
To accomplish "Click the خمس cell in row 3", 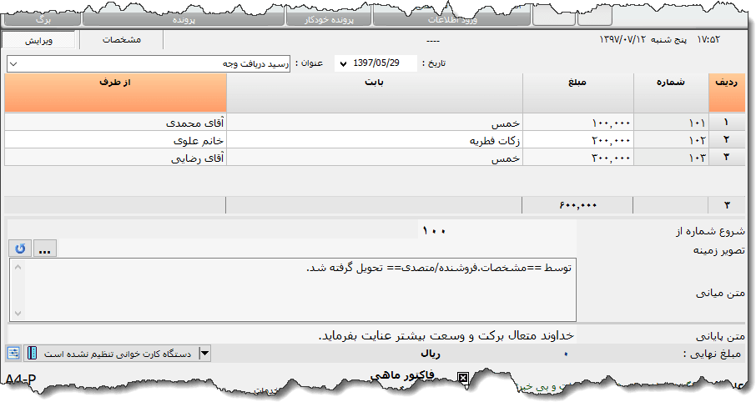I will 375,158.
